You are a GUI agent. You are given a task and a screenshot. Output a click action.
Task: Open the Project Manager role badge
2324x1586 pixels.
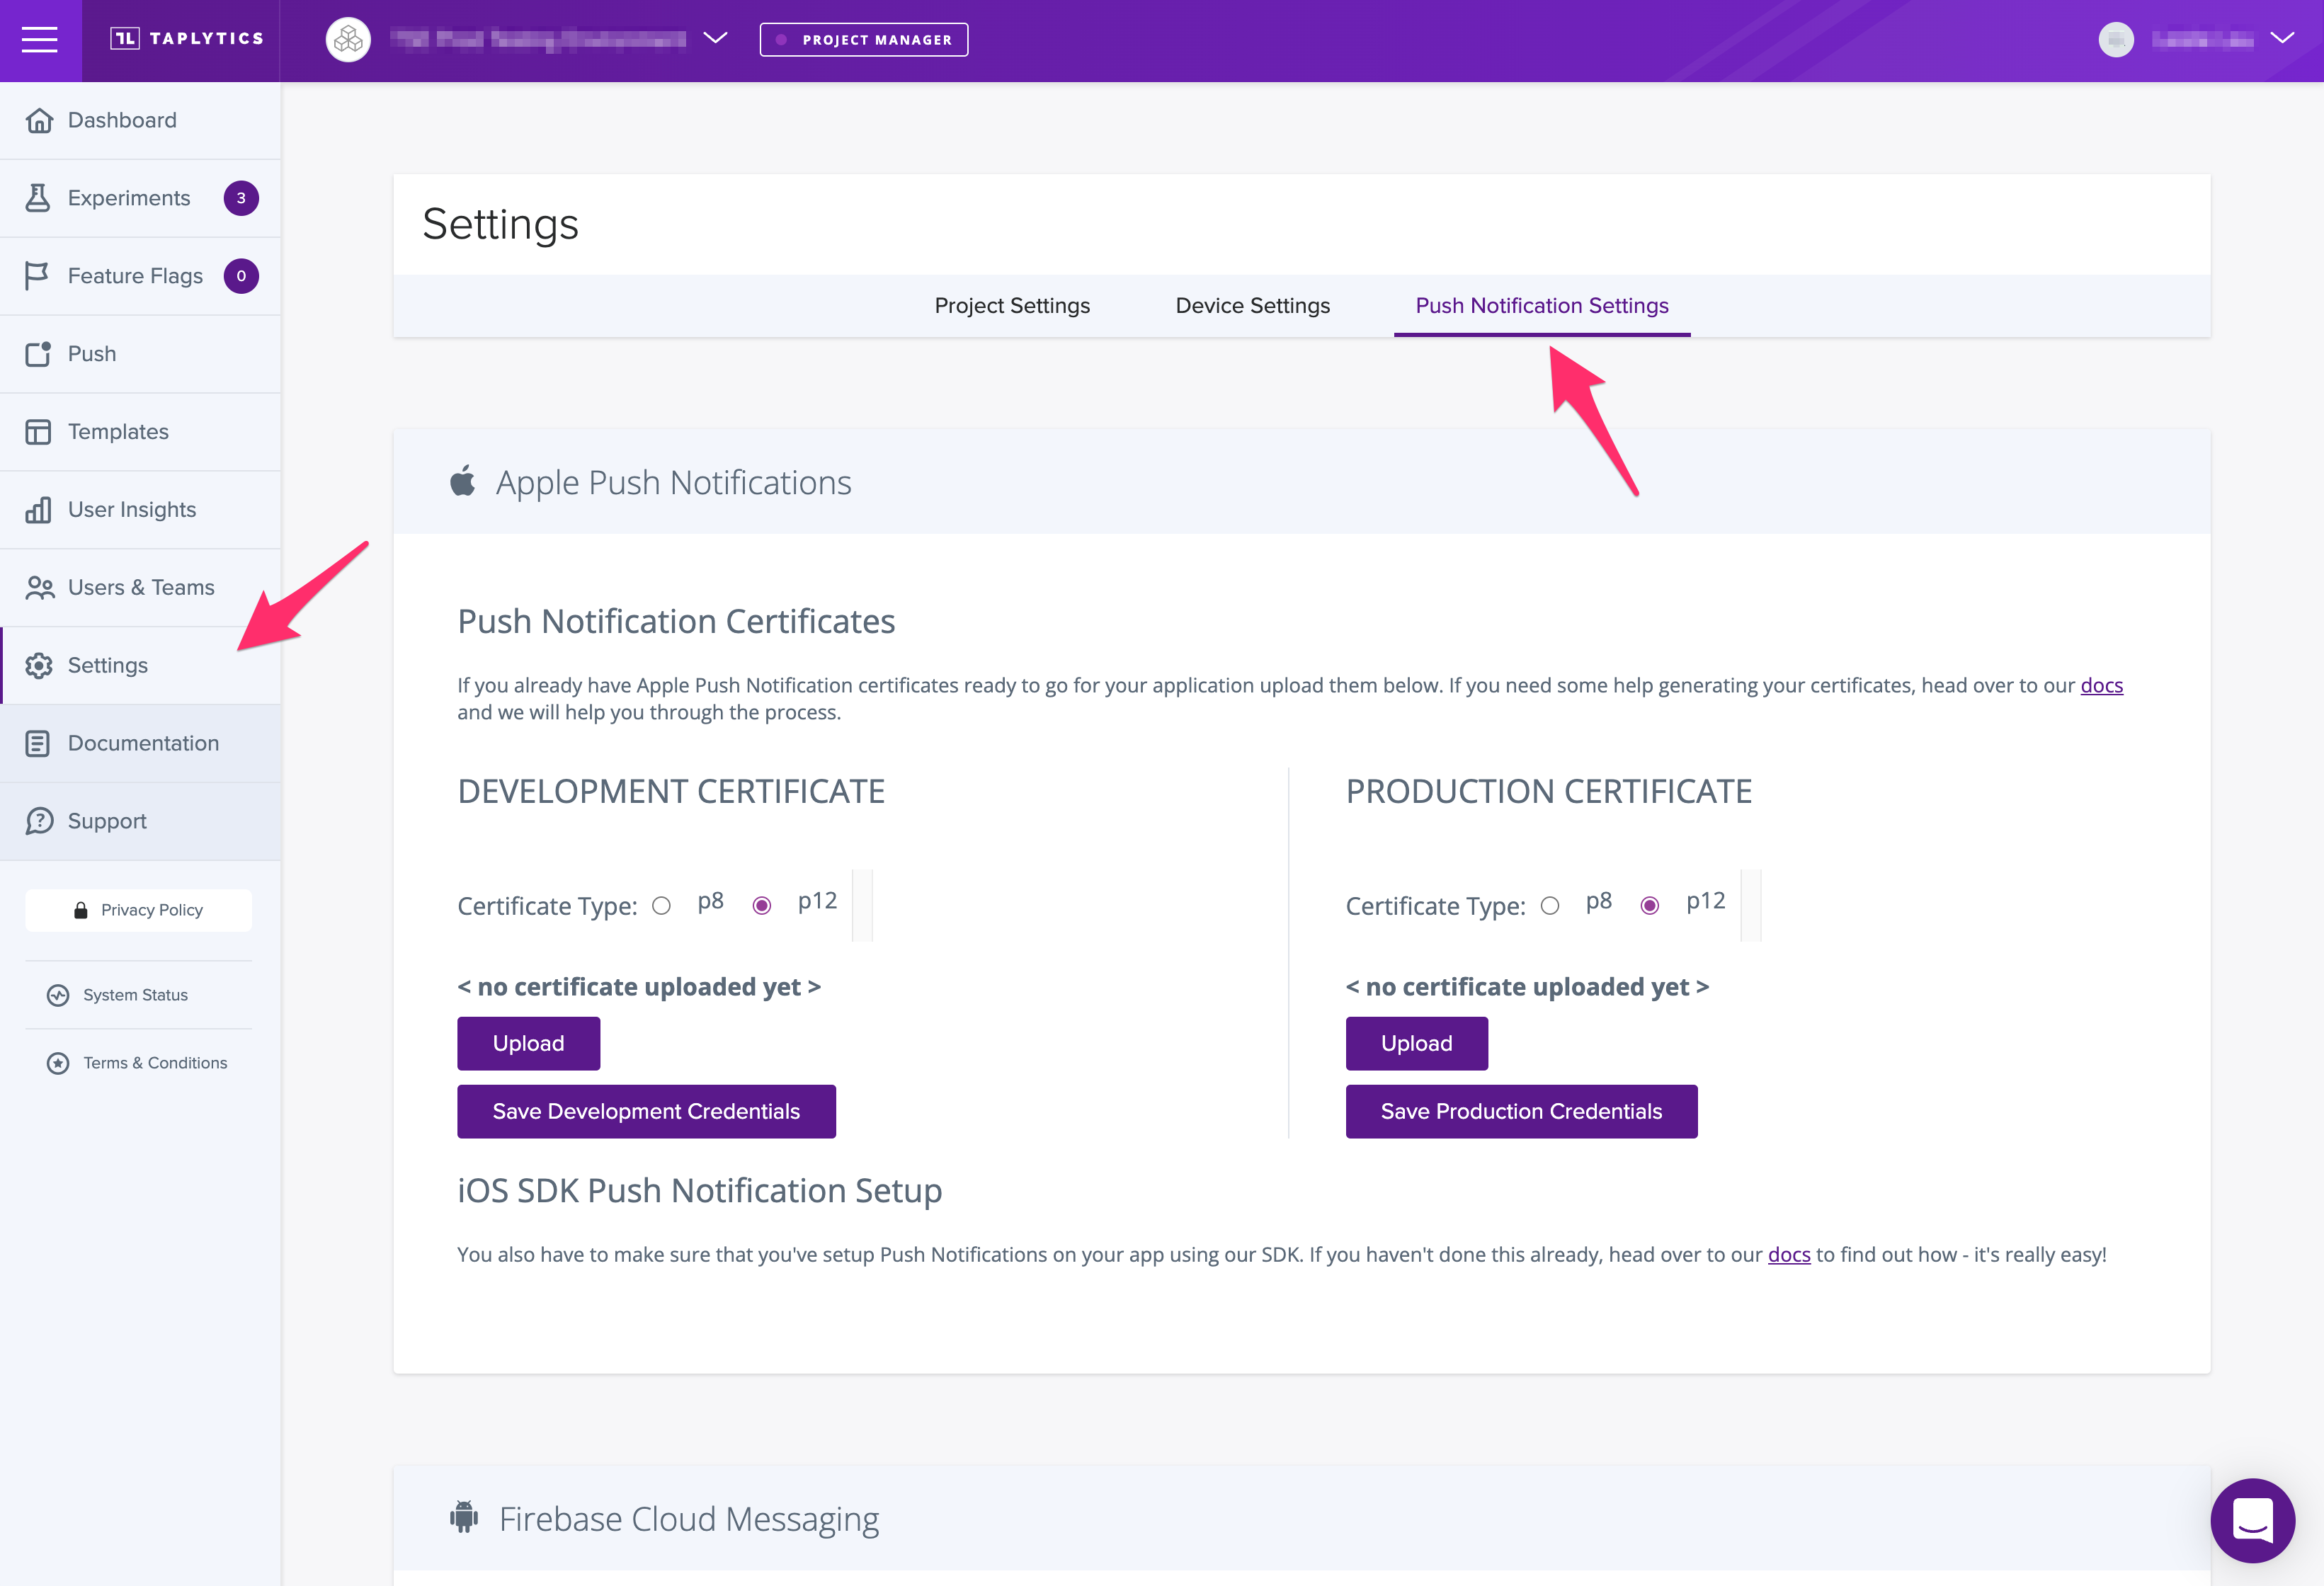[x=863, y=40]
